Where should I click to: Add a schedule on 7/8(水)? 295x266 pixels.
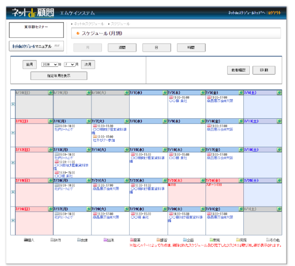[x=165, y=121]
